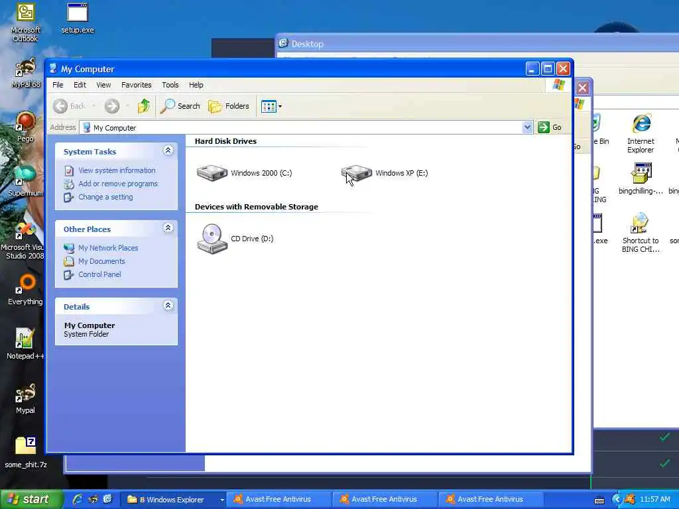Viewport: 679px width, 509px height.
Task: Click the Go button
Action: [550, 127]
